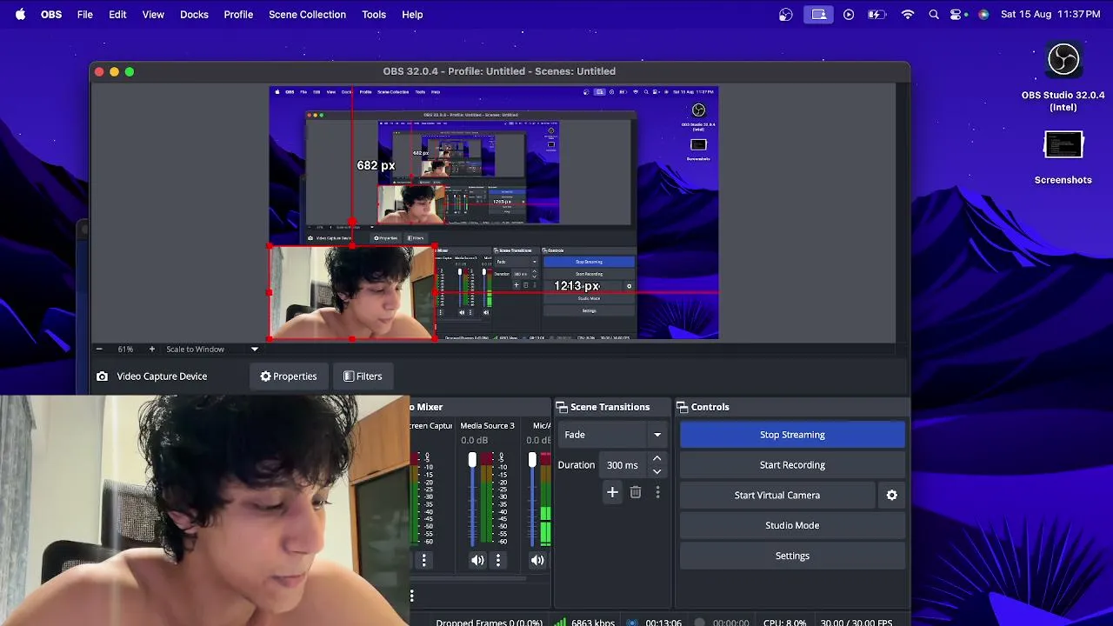Click the Video Capture Device source label
This screenshot has width=1113, height=626.
coord(162,376)
